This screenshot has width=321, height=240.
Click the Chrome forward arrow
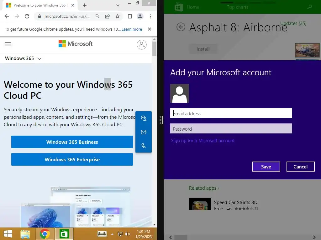click(17, 16)
